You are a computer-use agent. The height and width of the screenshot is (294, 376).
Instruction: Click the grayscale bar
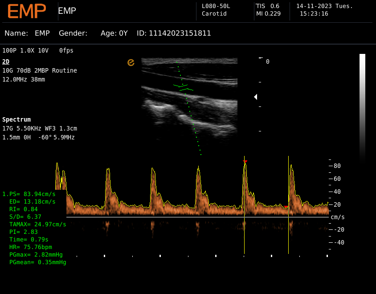click(362, 107)
